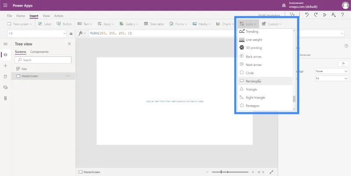Insert the Right triangle shape
Screen dimensions: 351x176
[265, 97]
